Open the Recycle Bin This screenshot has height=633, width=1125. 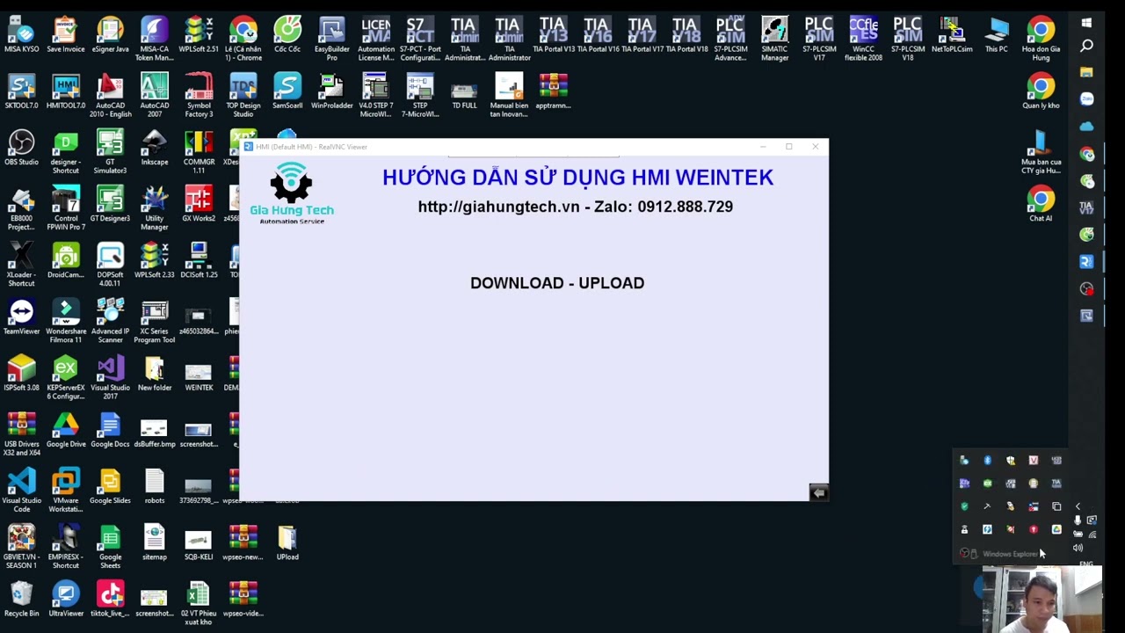click(x=21, y=598)
